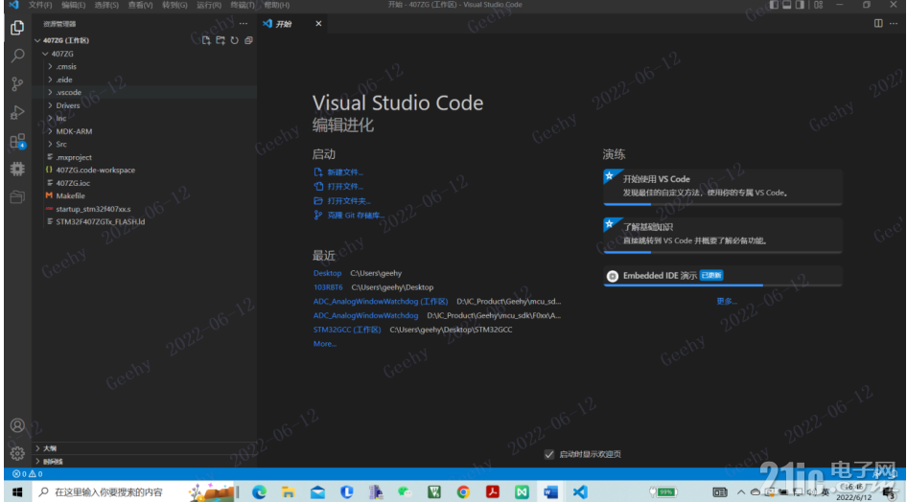Screen dimensions: 907x502
Task: Split the editor to the right
Action: click(x=878, y=24)
